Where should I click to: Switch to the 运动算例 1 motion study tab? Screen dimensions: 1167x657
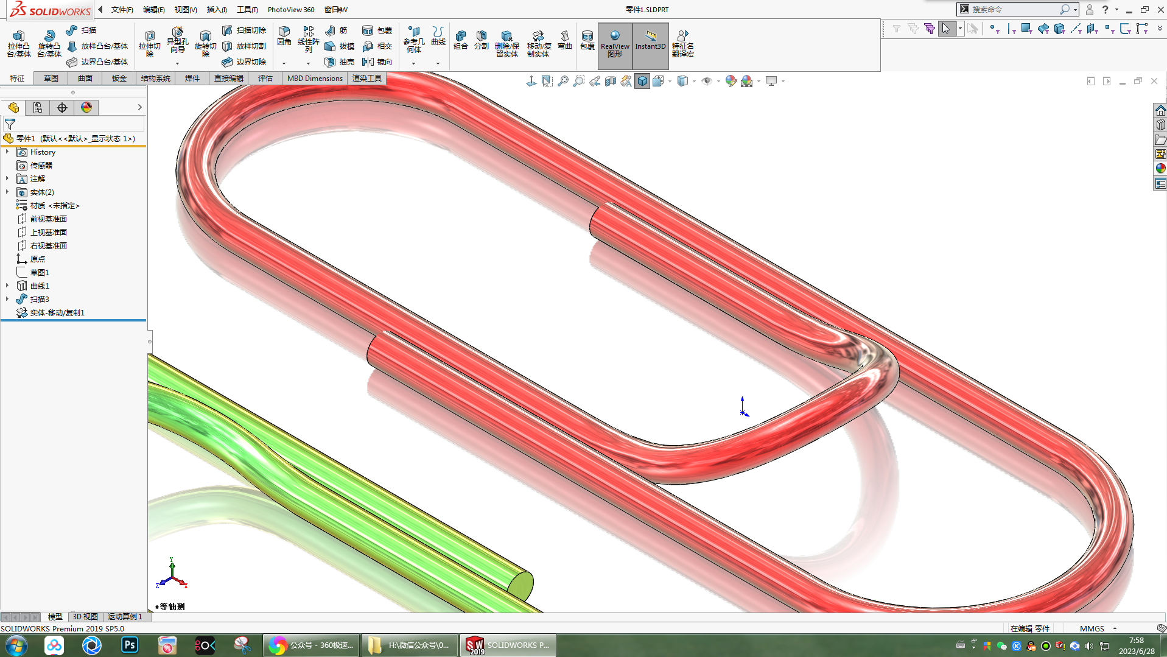(x=125, y=616)
